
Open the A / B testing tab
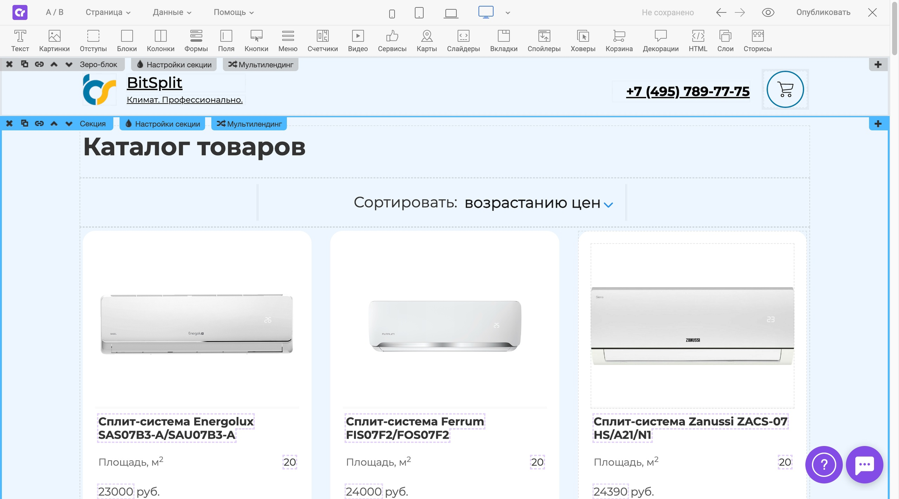[55, 12]
